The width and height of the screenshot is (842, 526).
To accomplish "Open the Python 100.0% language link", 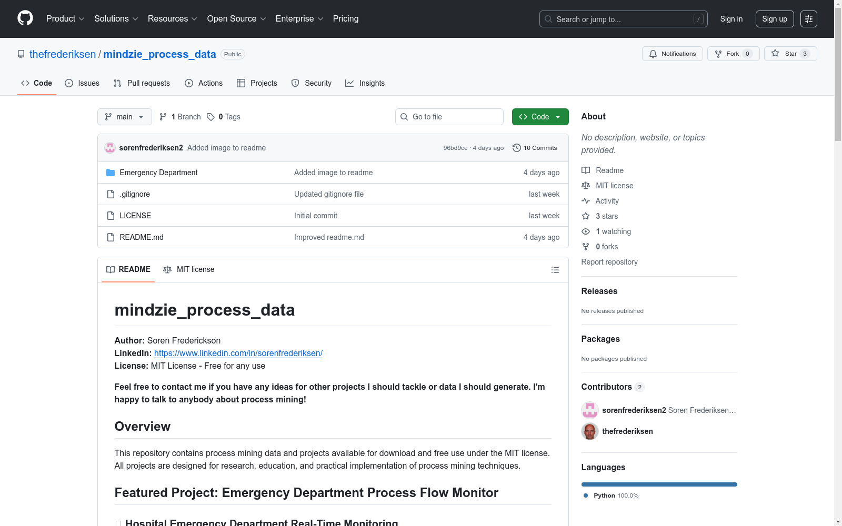I will pos(611,495).
